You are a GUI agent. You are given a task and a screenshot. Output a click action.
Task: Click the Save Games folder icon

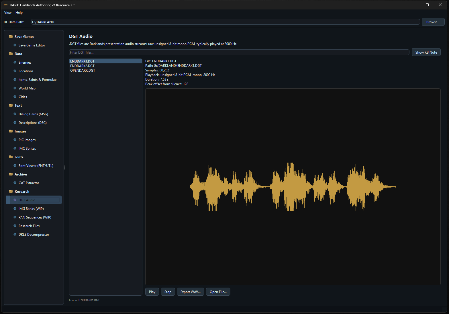pyautogui.click(x=11, y=36)
